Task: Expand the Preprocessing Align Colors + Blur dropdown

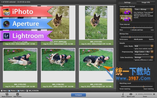Action: (x=144, y=52)
